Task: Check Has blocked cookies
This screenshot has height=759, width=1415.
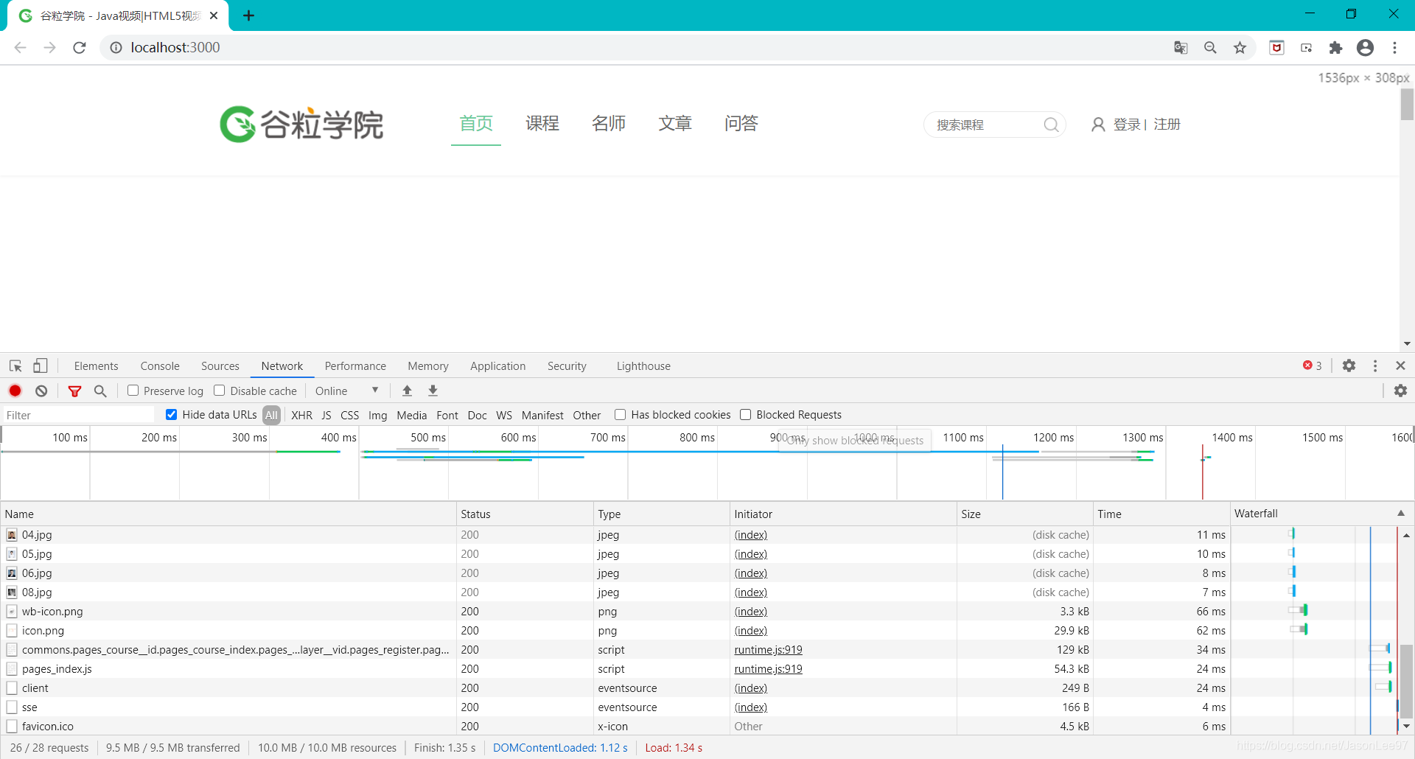Action: tap(620, 415)
